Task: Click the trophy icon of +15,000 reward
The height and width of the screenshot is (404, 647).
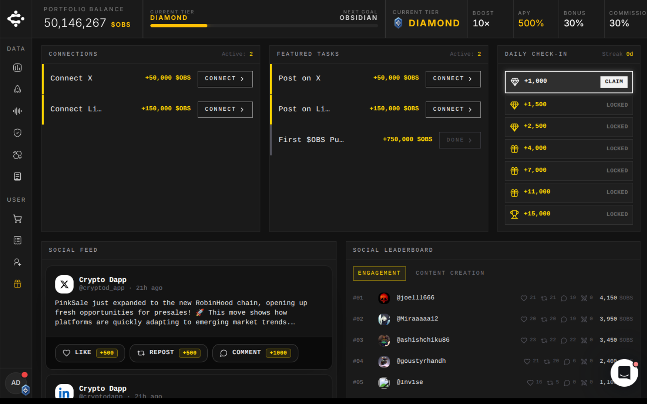Action: (x=514, y=215)
